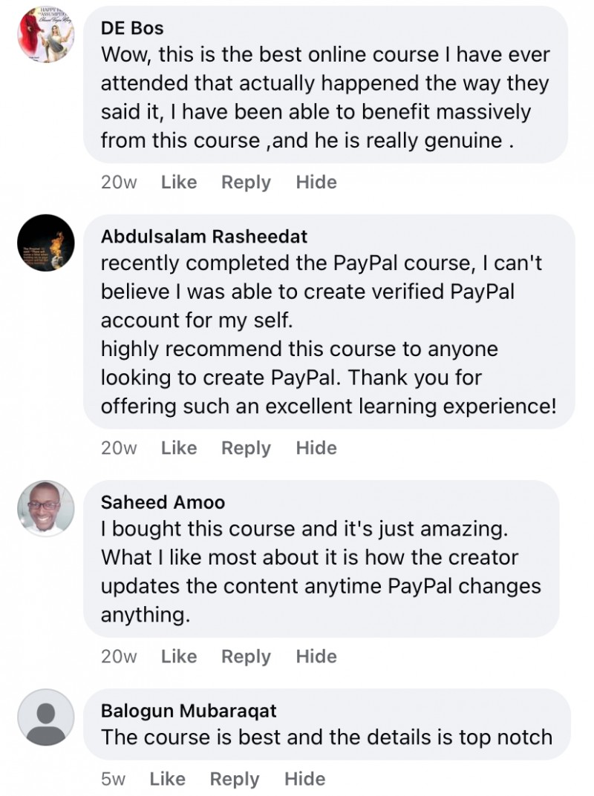Open Balogun Mubaraqat's default avatar
The height and width of the screenshot is (796, 594).
46,717
